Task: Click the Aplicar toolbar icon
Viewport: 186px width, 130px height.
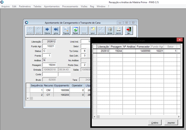Action: click(84, 31)
